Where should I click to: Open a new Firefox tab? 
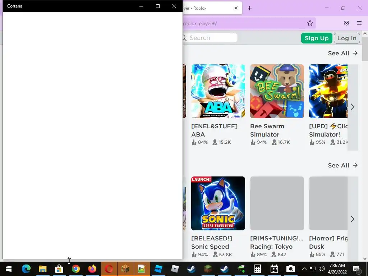tap(250, 8)
